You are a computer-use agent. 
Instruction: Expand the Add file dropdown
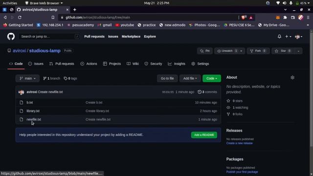(190, 78)
